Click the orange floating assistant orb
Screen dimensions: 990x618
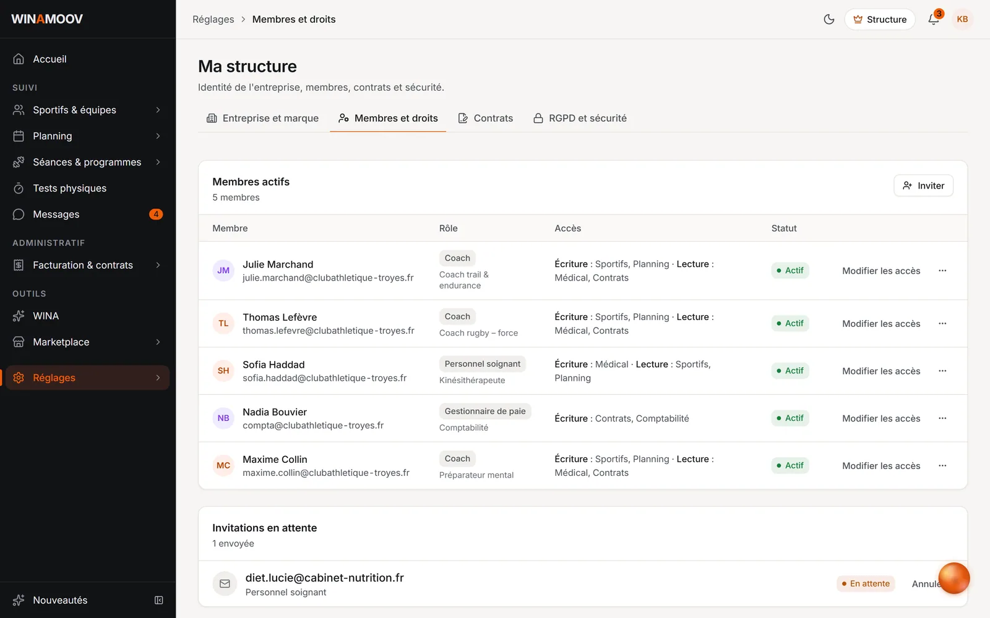point(953,578)
